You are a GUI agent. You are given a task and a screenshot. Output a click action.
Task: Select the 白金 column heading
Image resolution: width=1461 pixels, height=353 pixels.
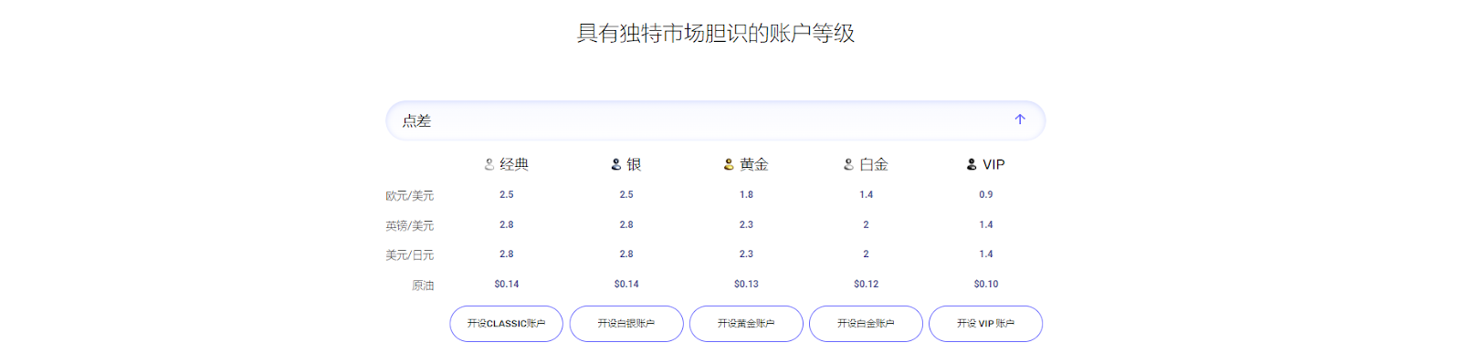click(x=874, y=164)
